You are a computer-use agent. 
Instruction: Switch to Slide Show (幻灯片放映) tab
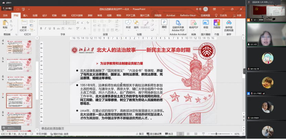[x=77, y=15]
